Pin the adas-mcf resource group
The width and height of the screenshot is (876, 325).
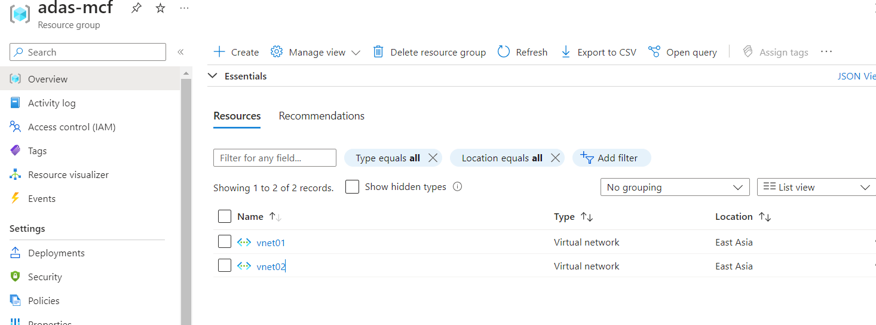(x=136, y=8)
